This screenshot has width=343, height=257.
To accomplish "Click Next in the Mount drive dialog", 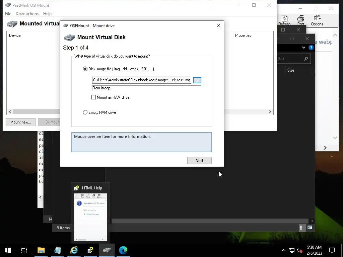I will point(199,160).
